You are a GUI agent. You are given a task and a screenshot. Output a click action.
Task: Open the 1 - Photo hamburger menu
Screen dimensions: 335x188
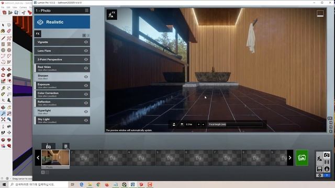[x=86, y=10]
